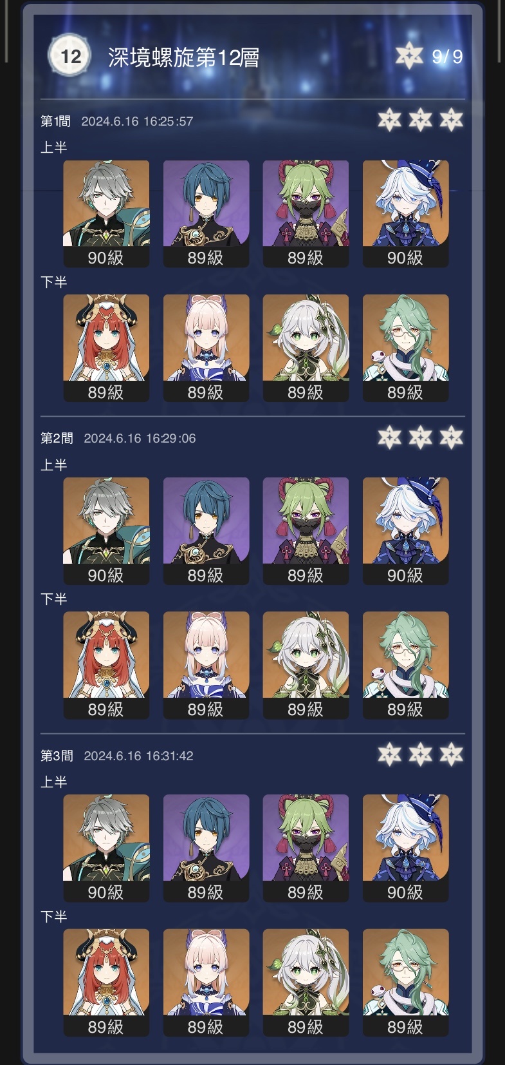Click middle star of 第3間 rating
505x1065 pixels.
(420, 754)
